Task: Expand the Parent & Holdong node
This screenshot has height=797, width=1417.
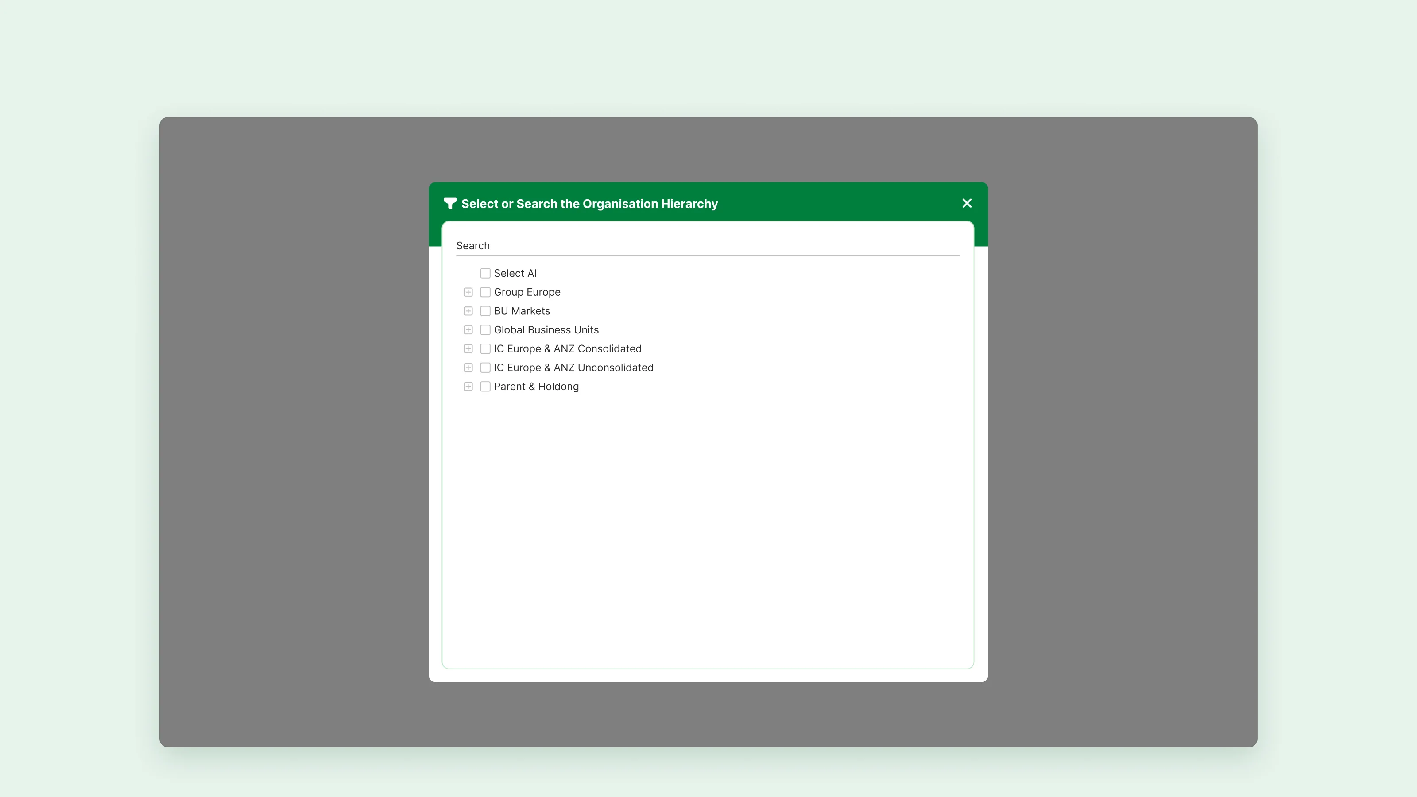Action: 468,387
